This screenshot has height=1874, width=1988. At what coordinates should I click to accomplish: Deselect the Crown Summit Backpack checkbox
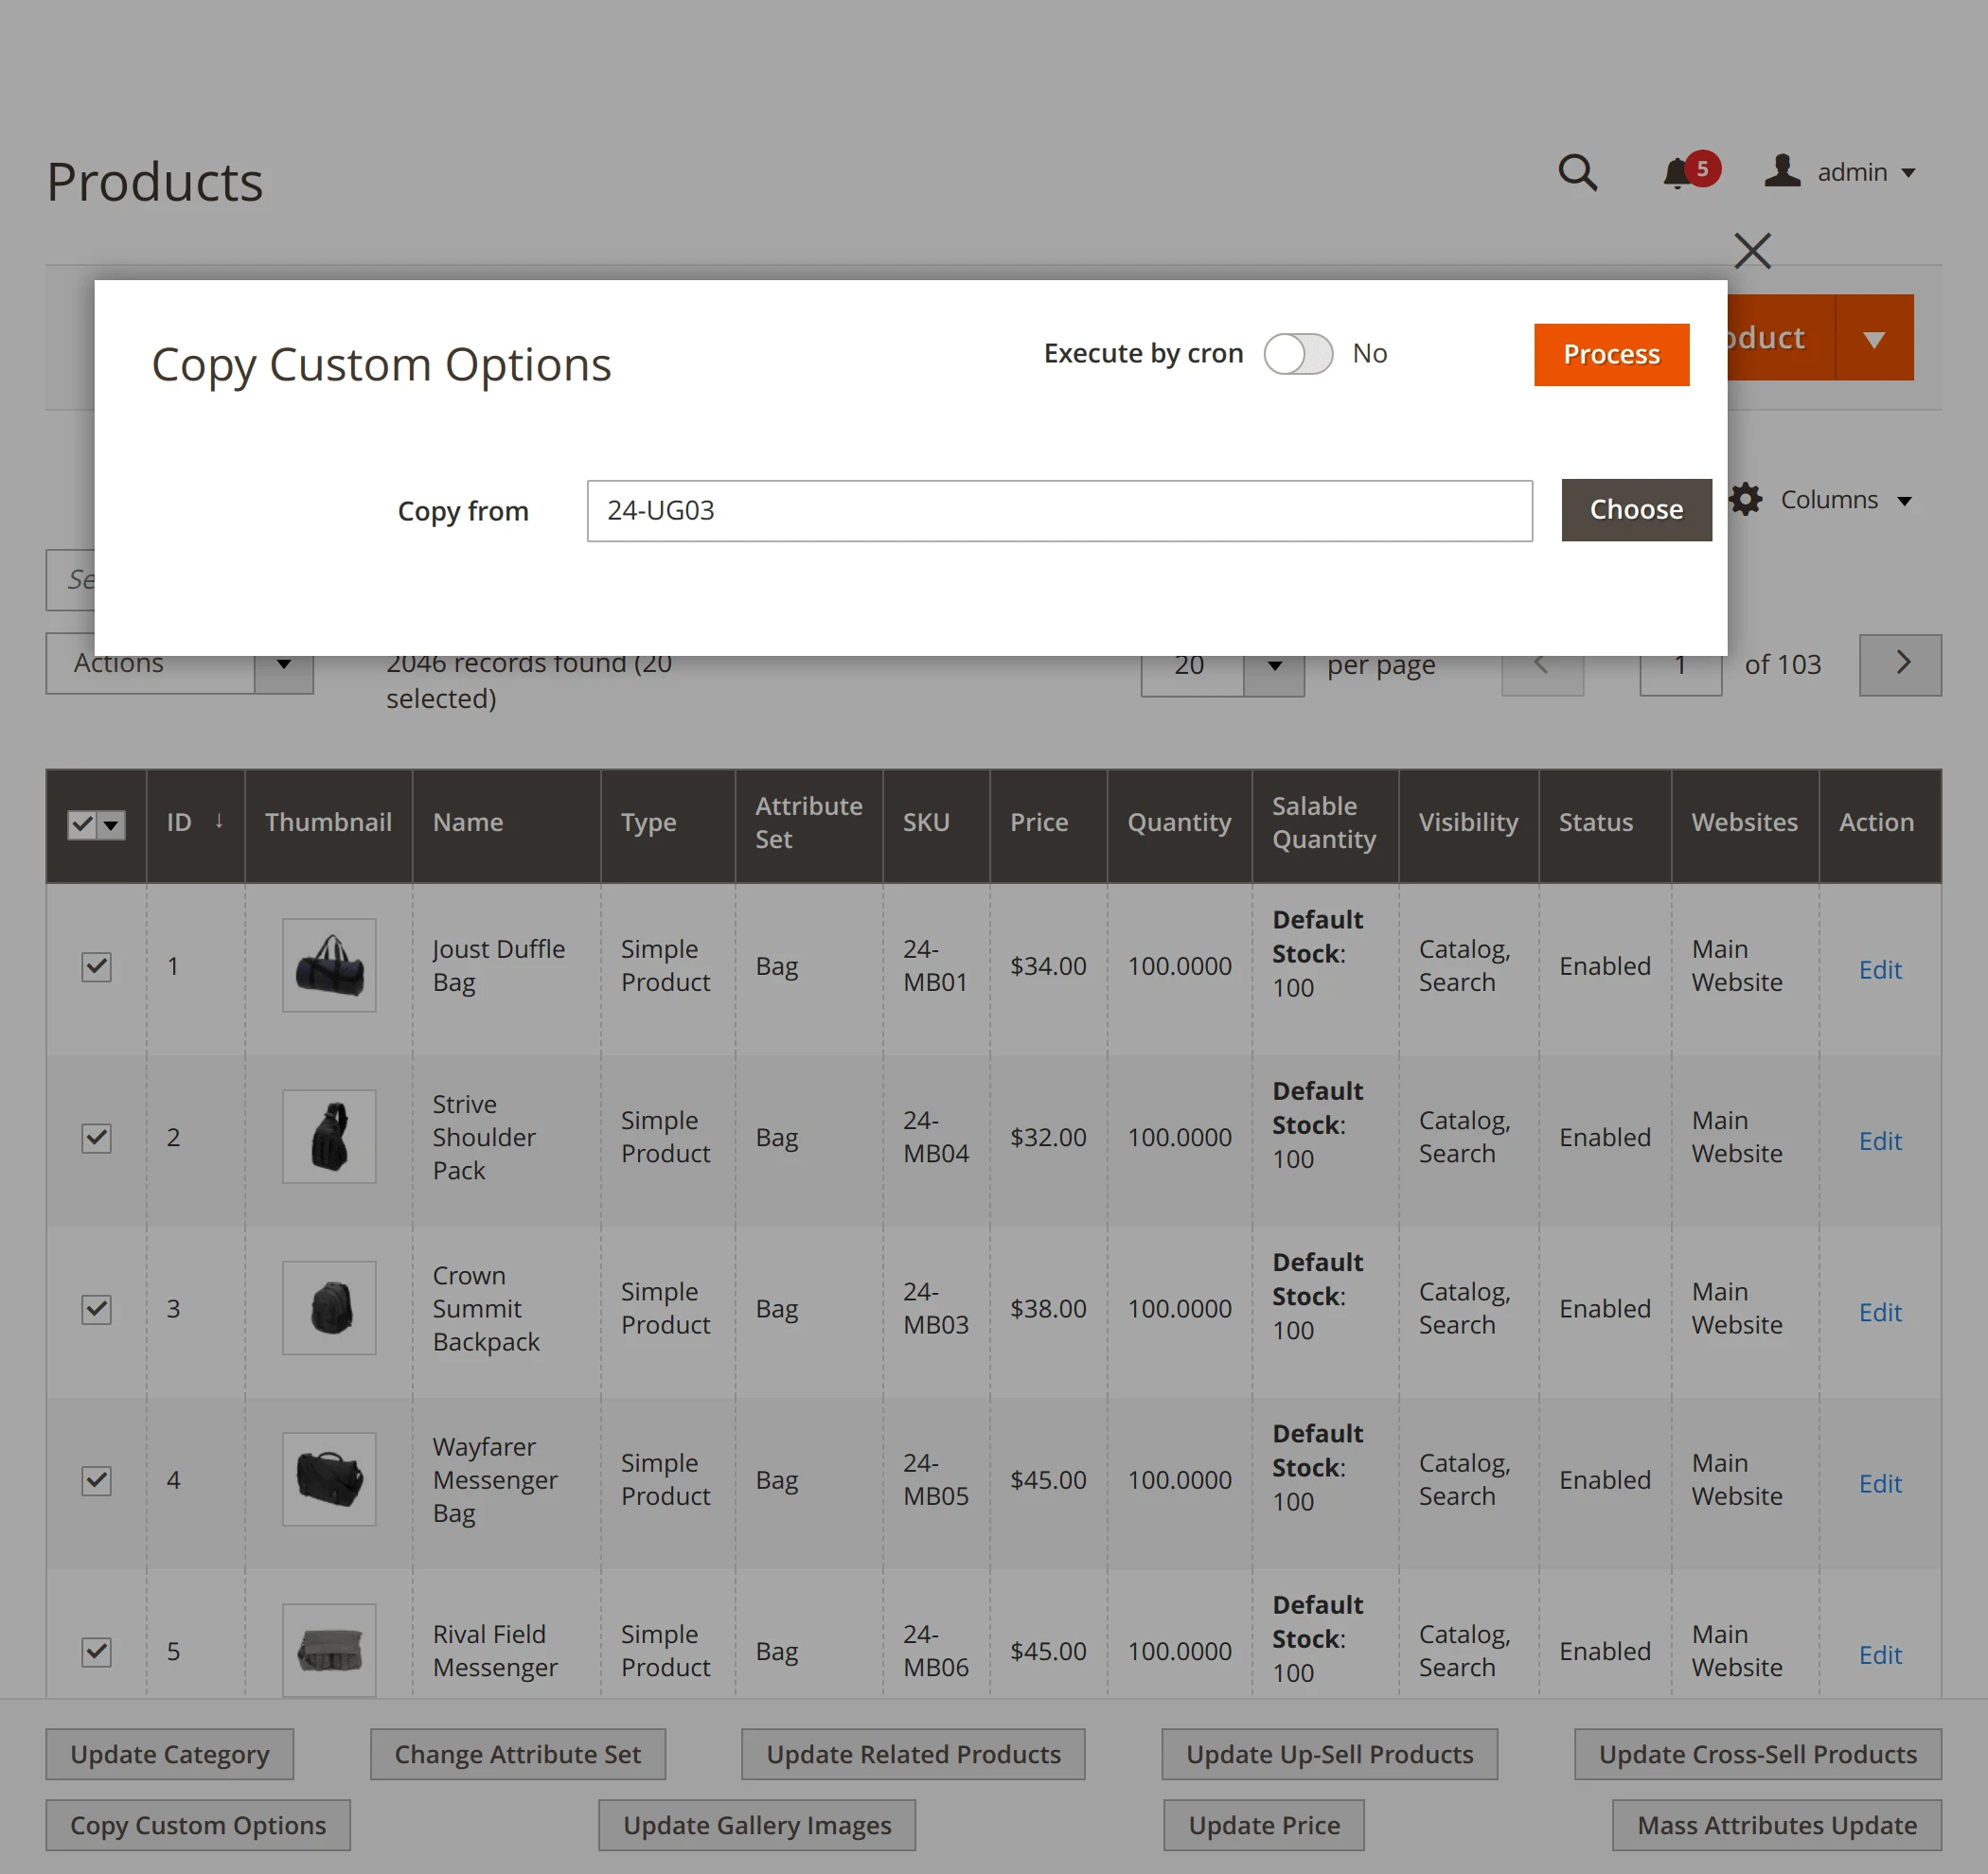click(x=96, y=1310)
